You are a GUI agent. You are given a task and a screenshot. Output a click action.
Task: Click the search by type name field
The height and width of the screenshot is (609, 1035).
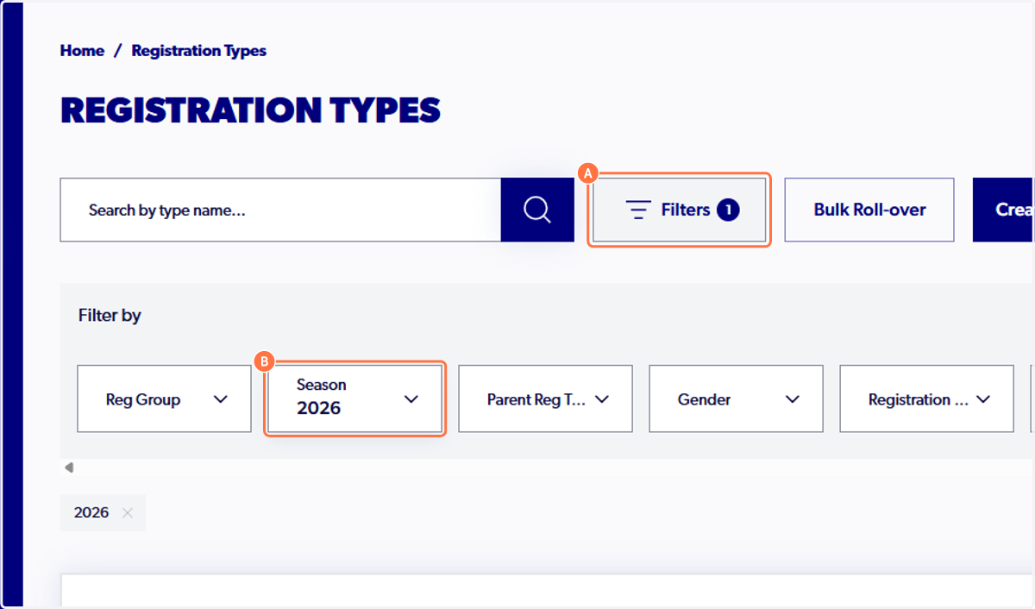point(280,210)
